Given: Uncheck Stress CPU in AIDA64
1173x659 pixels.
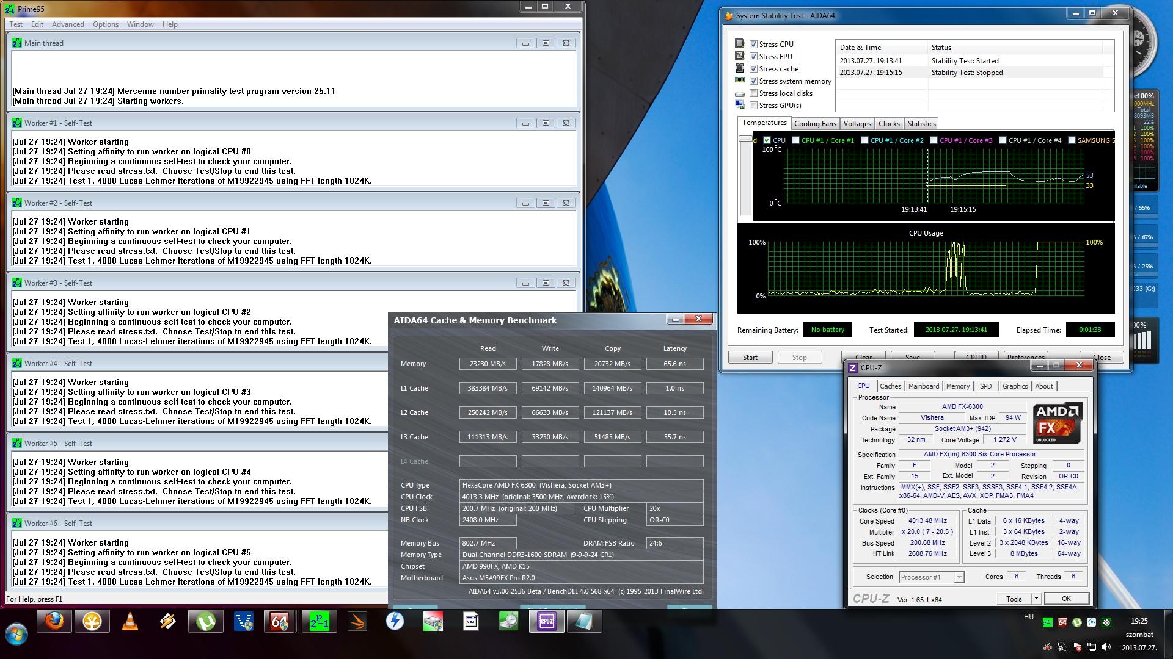Looking at the screenshot, I should [x=754, y=44].
